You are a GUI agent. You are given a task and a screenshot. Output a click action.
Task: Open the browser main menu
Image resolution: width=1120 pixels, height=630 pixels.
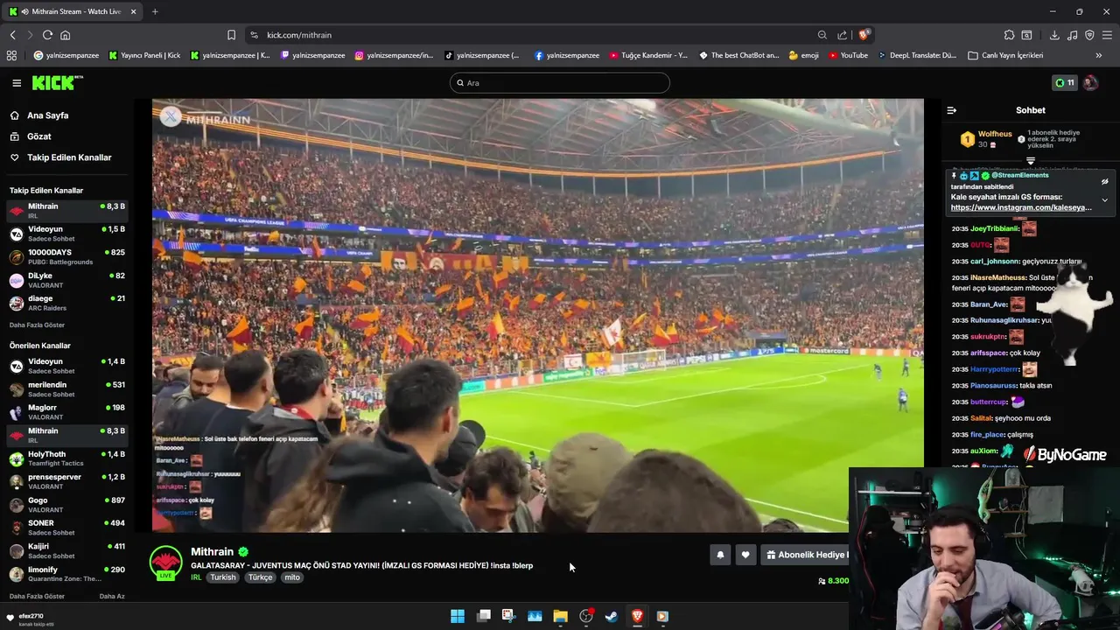tap(1107, 35)
